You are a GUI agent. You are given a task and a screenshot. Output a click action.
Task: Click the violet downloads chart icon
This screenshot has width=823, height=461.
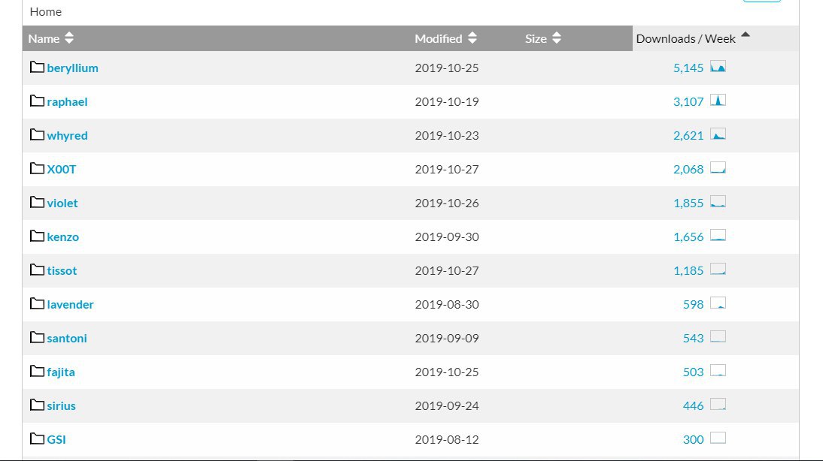point(718,202)
